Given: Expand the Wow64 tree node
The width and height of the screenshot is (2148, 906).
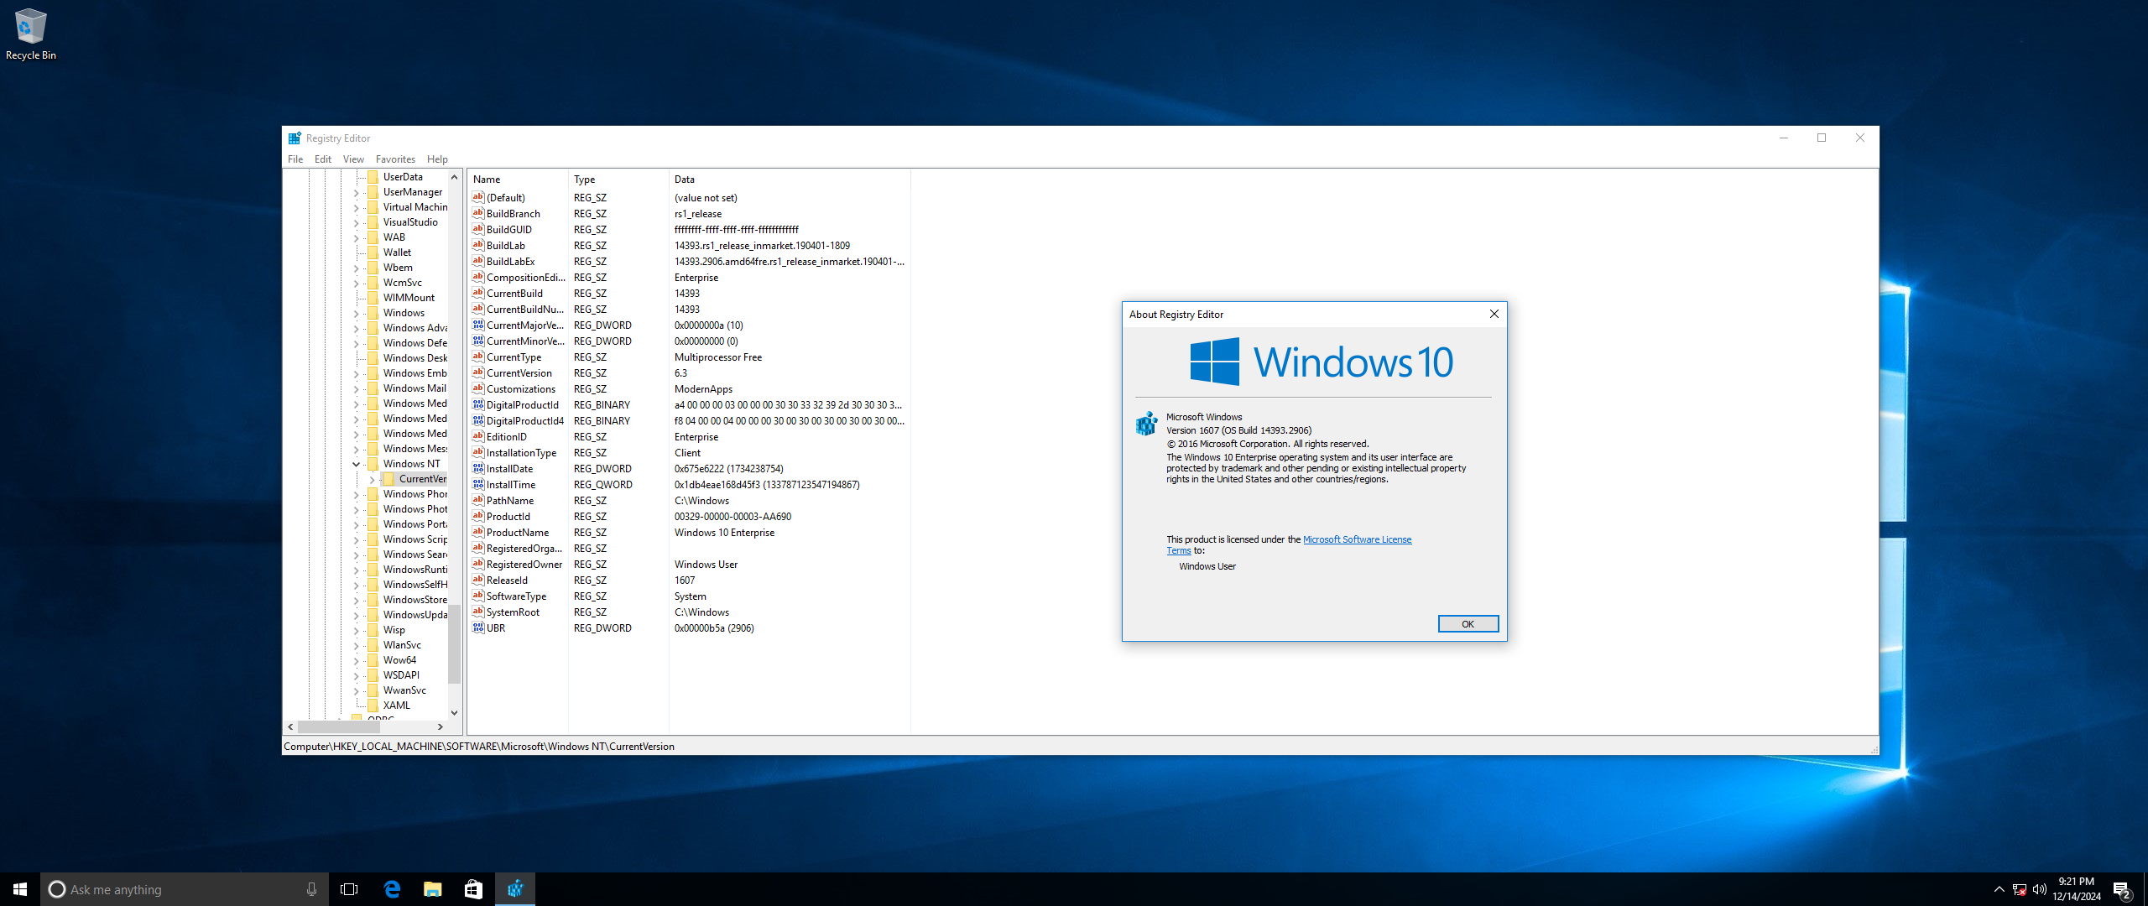Looking at the screenshot, I should click(x=356, y=660).
